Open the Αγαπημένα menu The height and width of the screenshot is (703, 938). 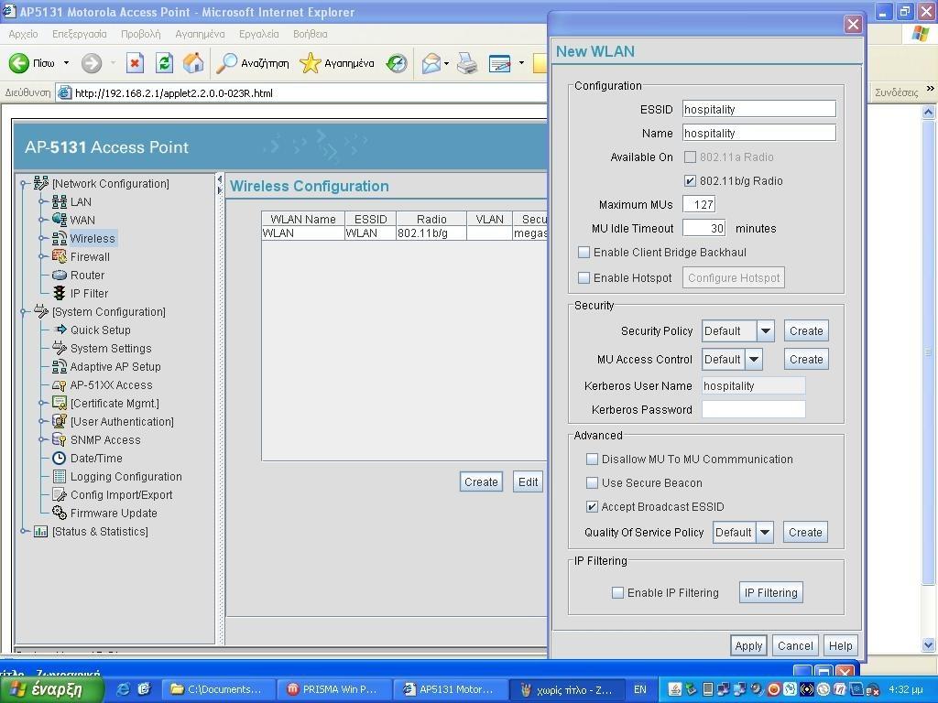(x=200, y=34)
